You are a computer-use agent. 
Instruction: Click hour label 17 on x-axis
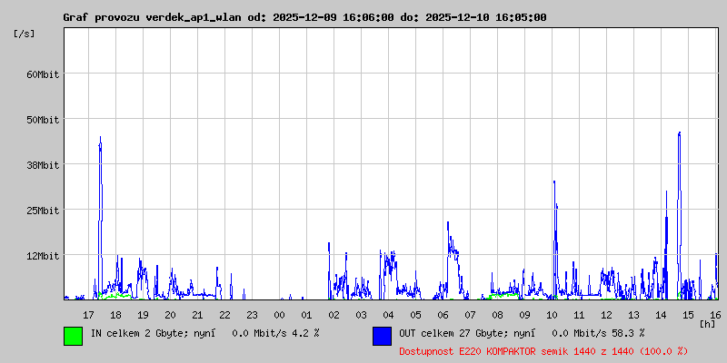pos(88,315)
